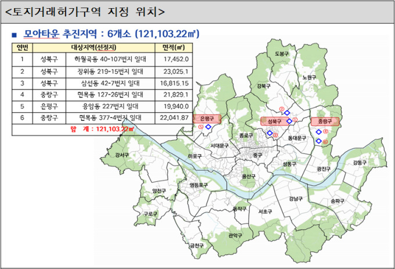Click the blue diamond marker beside circled 6
The image size is (395, 269).
pos(318,141)
